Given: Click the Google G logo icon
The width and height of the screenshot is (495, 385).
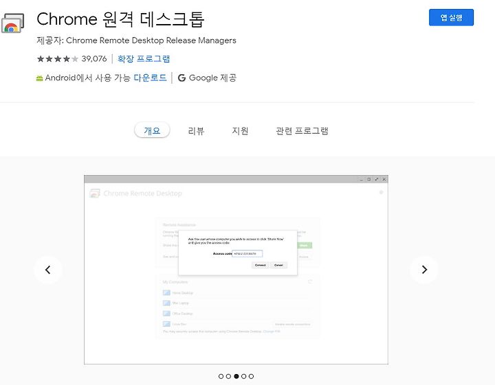Looking at the screenshot, I should [x=181, y=78].
